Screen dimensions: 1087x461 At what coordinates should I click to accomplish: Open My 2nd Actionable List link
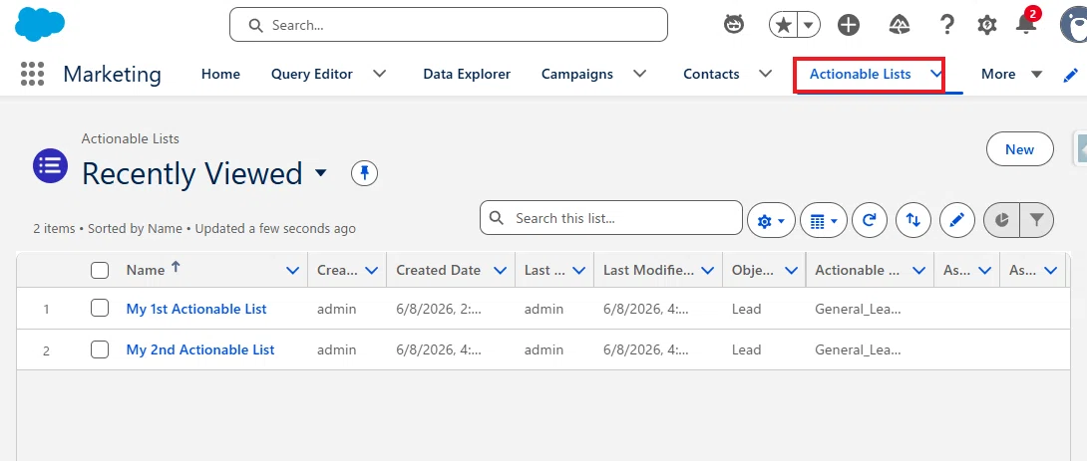pyautogui.click(x=200, y=349)
